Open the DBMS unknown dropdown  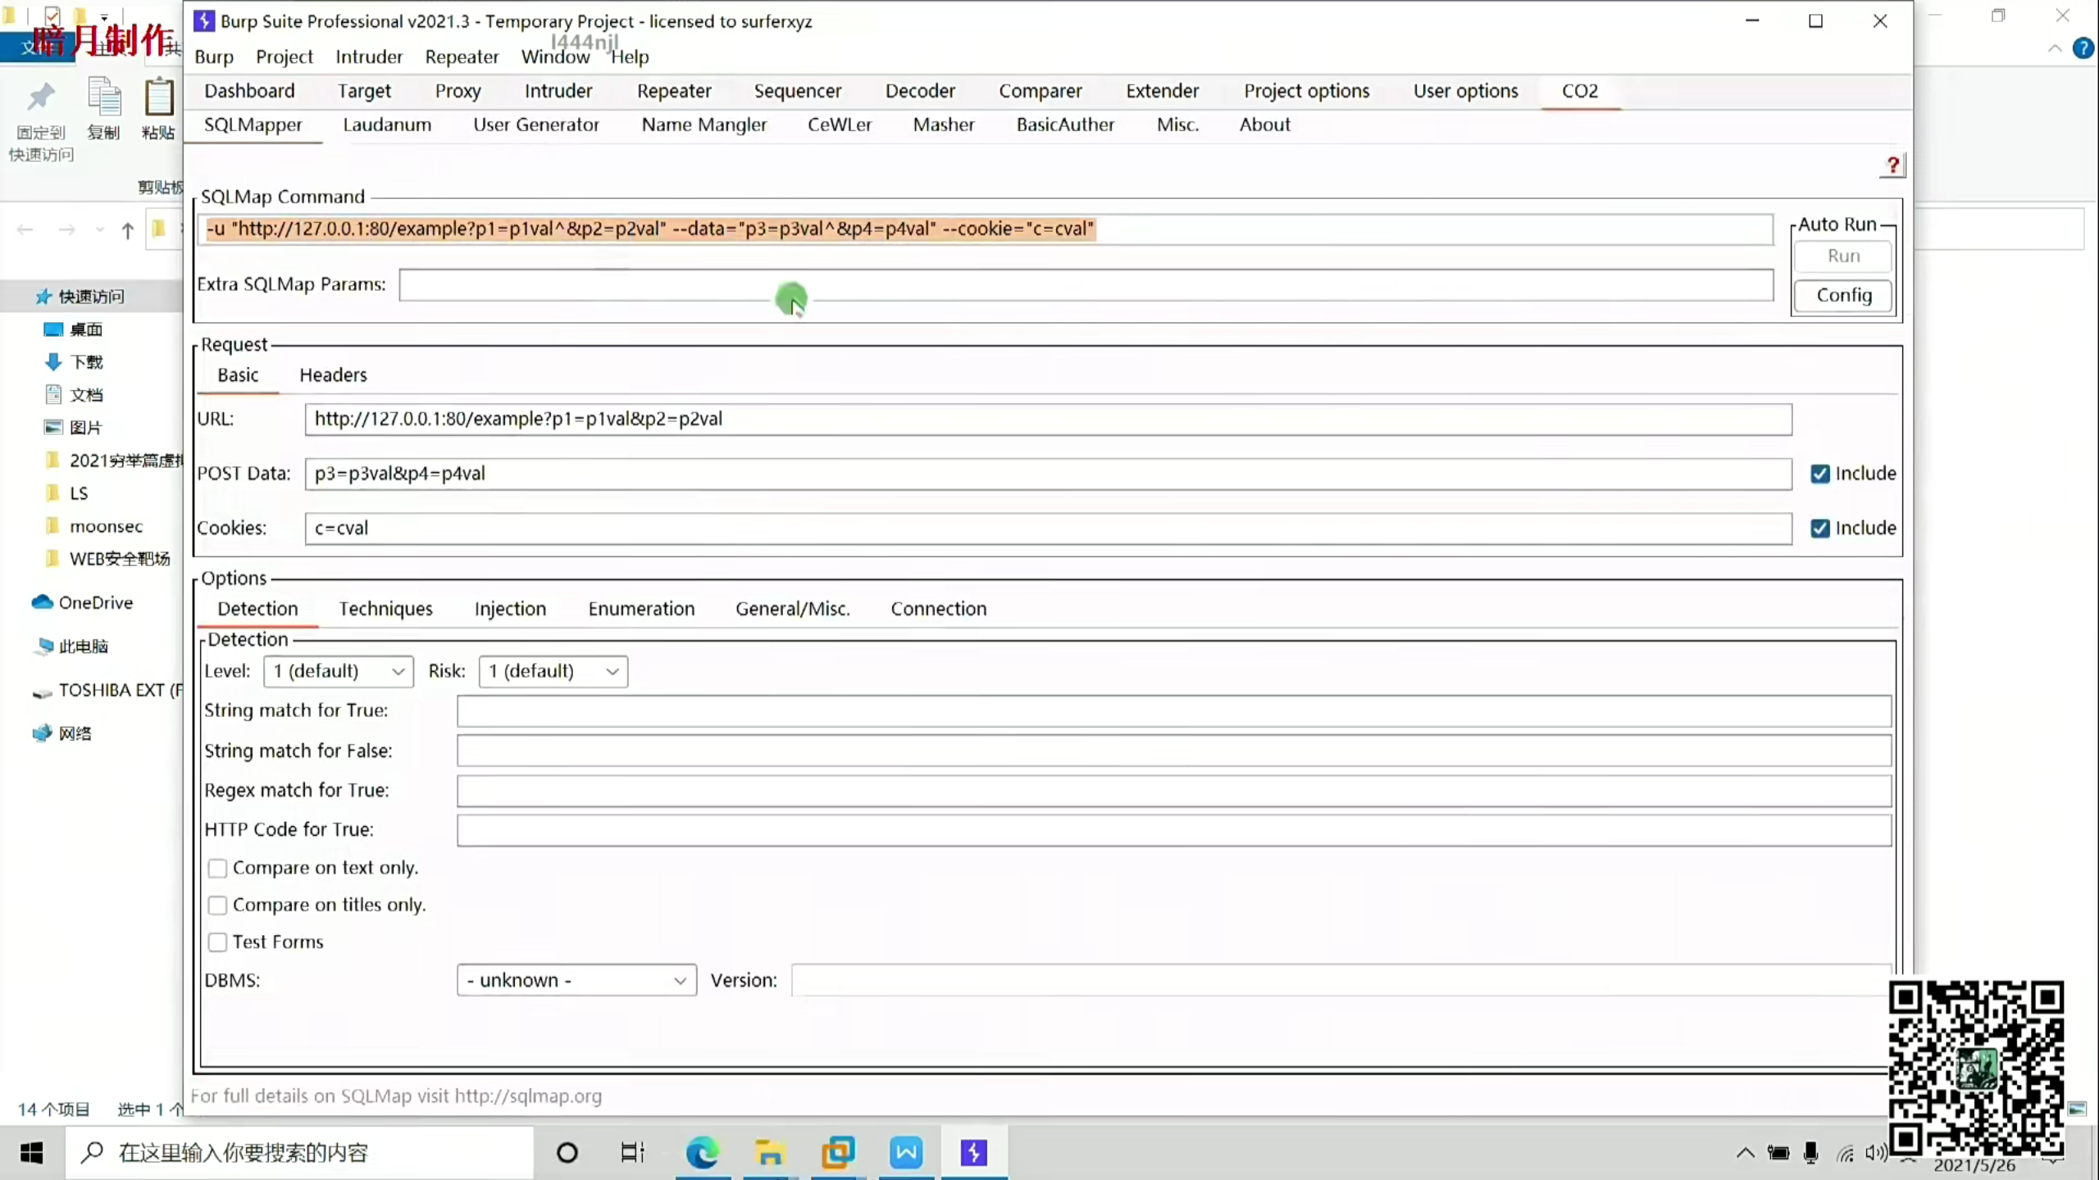click(576, 980)
